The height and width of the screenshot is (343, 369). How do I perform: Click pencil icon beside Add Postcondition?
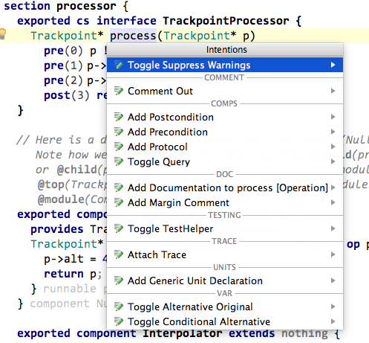pos(119,117)
